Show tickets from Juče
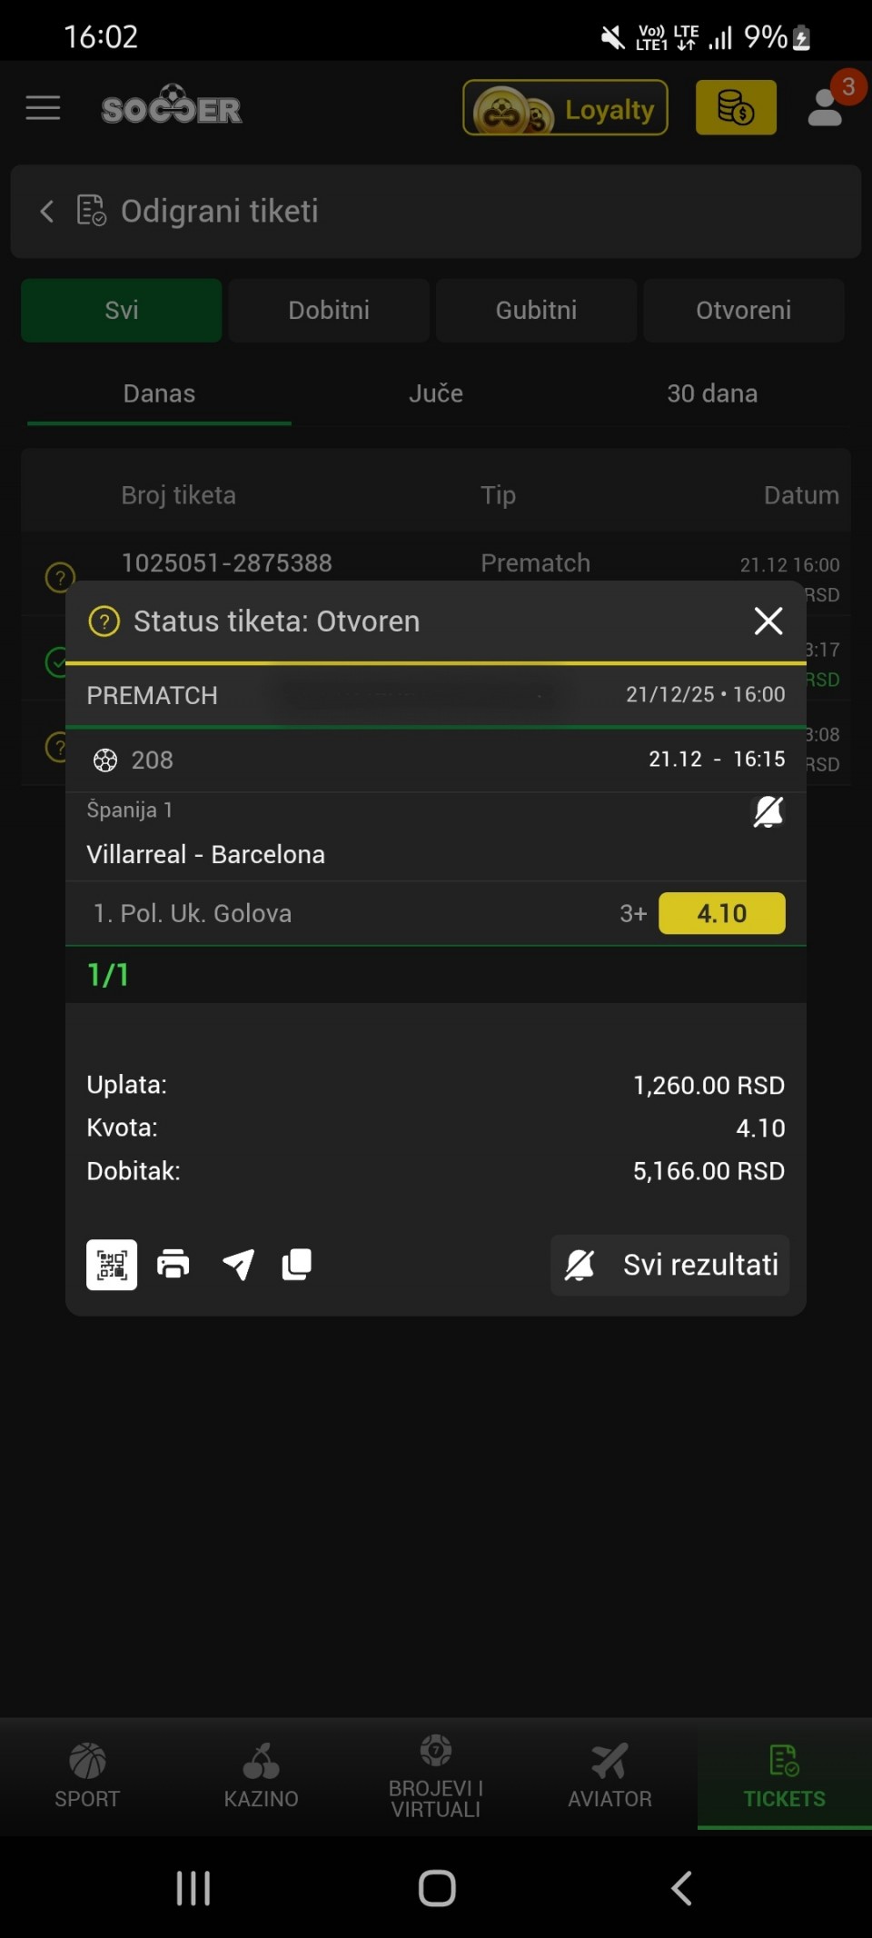Viewport: 872px width, 1938px height. click(x=436, y=393)
